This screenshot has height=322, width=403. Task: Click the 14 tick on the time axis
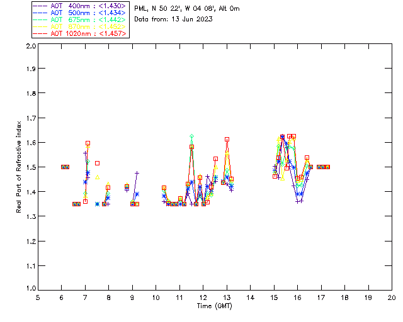tap(250, 297)
